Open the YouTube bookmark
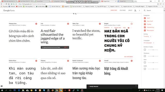 coord(19,6)
